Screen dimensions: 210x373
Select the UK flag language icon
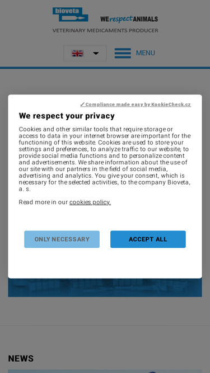[x=77, y=53]
